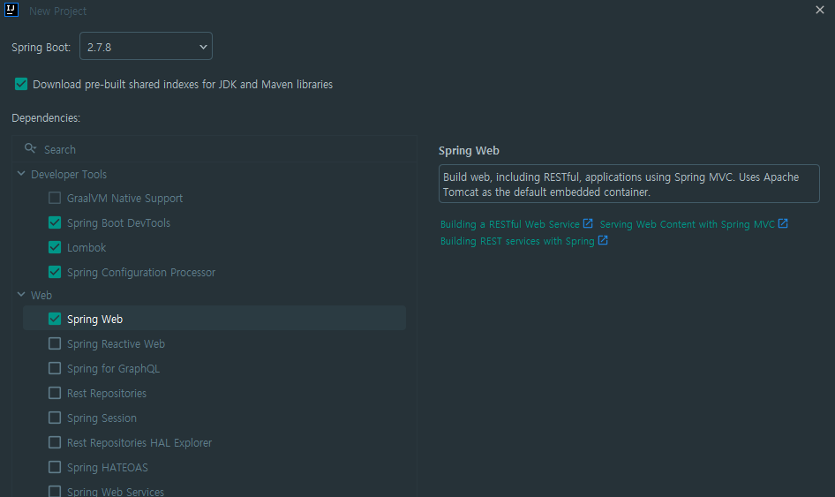Toggle Download pre-built shared indexes checkbox
The width and height of the screenshot is (835, 497).
(21, 84)
